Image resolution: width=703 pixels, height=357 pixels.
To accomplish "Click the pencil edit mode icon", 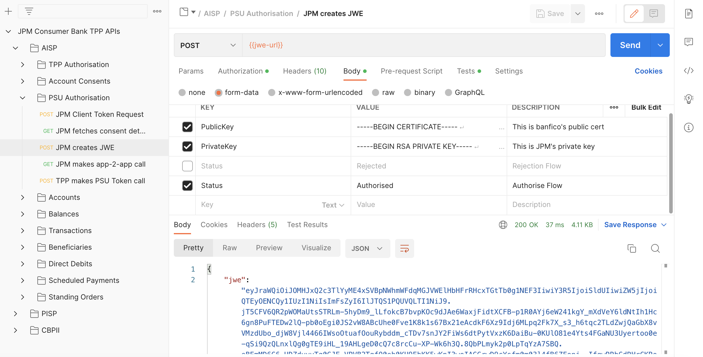I will 634,14.
